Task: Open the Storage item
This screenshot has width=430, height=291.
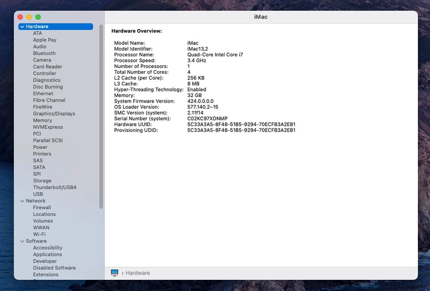Action: click(42, 181)
